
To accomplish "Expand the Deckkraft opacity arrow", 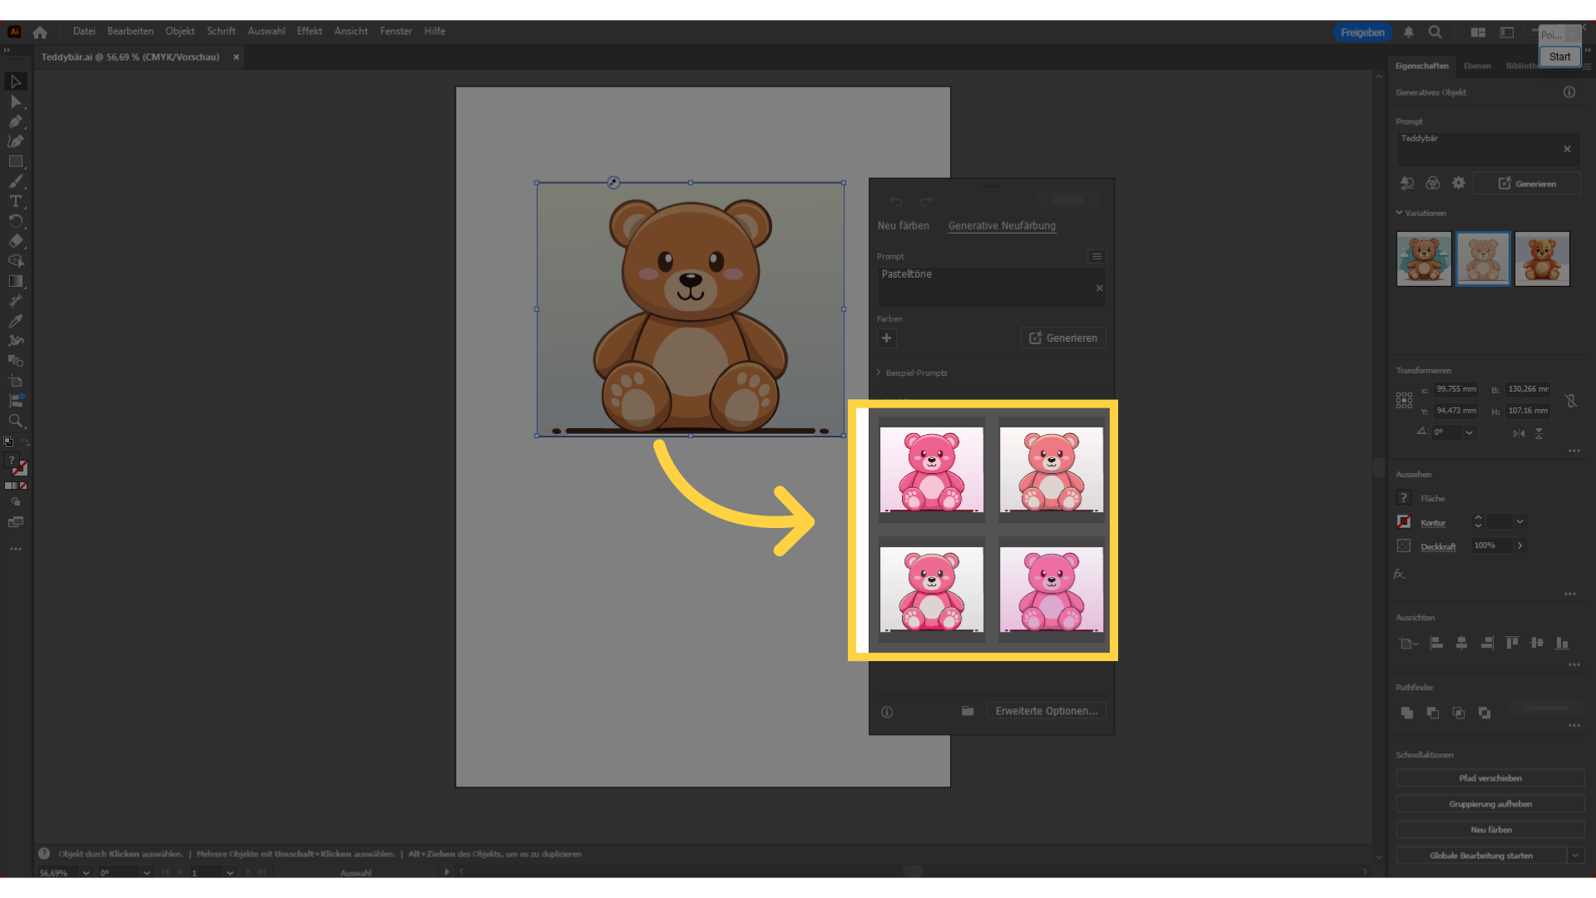I will (x=1520, y=545).
